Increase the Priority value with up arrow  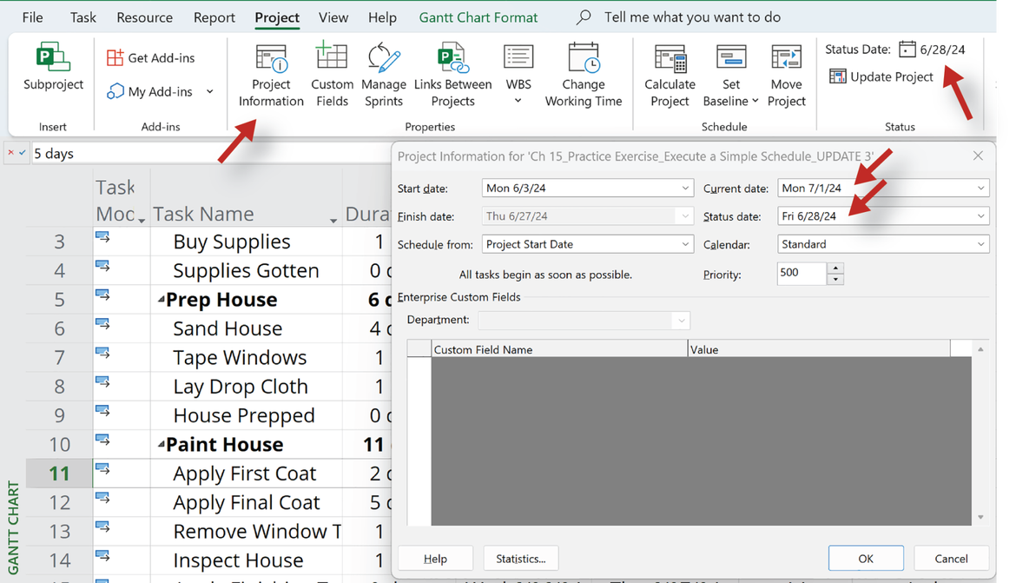pos(835,268)
